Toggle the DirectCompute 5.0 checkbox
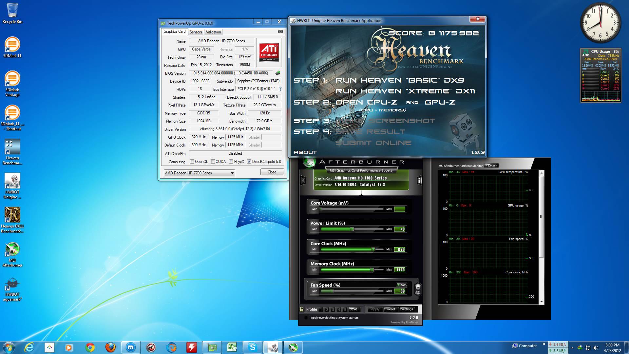This screenshot has height=354, width=629. point(249,161)
